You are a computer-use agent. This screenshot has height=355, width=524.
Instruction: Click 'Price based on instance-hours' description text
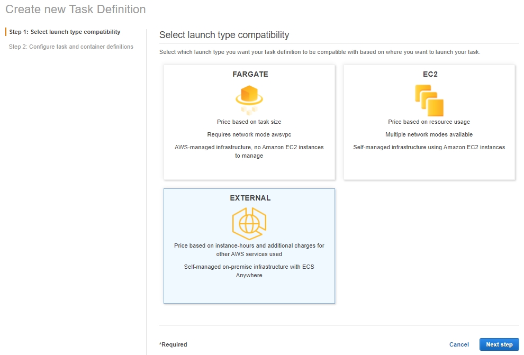click(x=249, y=250)
